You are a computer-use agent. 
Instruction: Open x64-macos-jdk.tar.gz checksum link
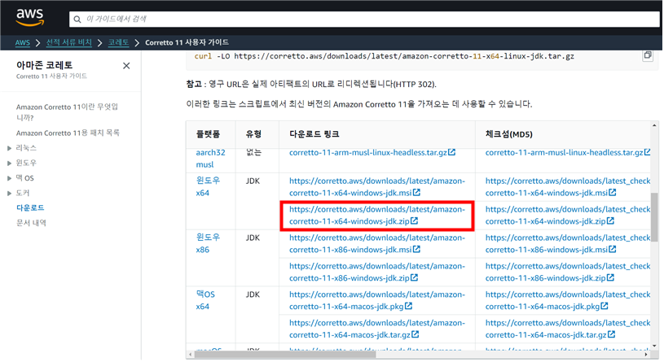tap(567, 329)
